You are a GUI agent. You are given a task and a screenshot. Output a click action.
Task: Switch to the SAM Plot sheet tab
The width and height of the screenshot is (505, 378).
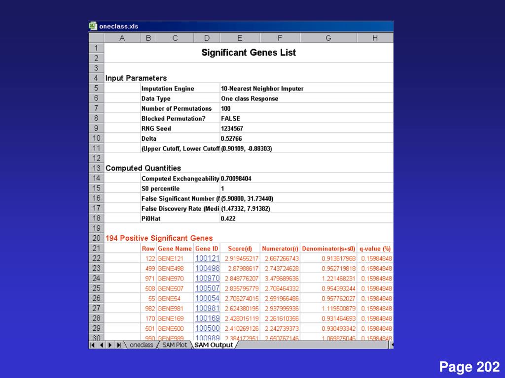175,345
